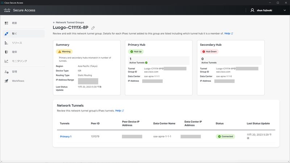Open the リソース resources icon
The width and height of the screenshot is (290, 163).
6,43
